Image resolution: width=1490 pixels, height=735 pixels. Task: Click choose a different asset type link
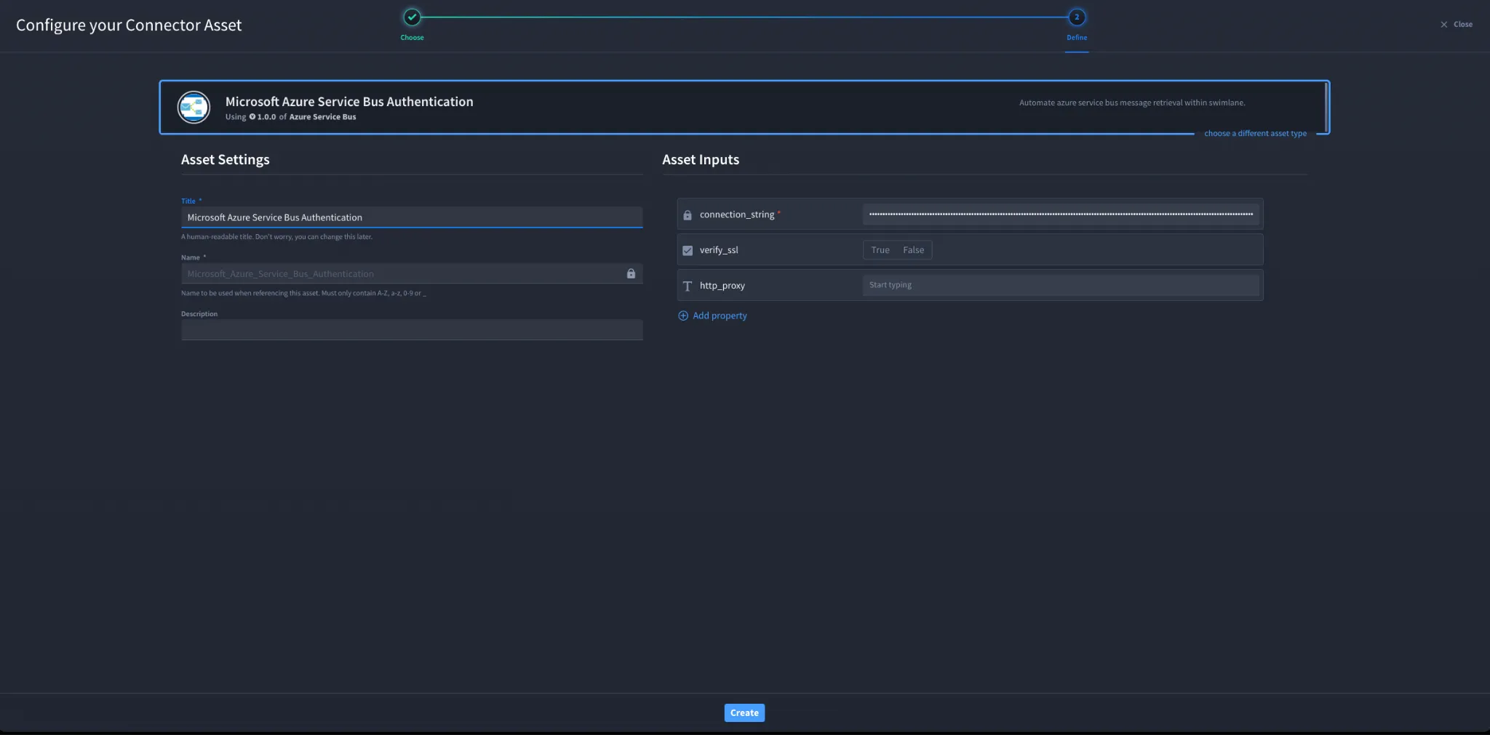1255,133
